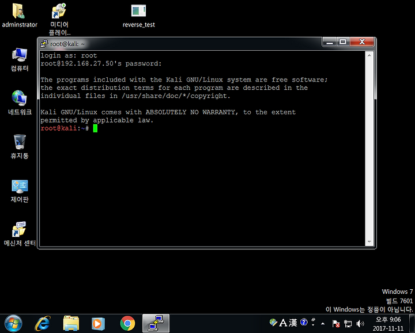Click the 'root@kali' red prompt text
This screenshot has height=333, width=415.
coord(58,128)
